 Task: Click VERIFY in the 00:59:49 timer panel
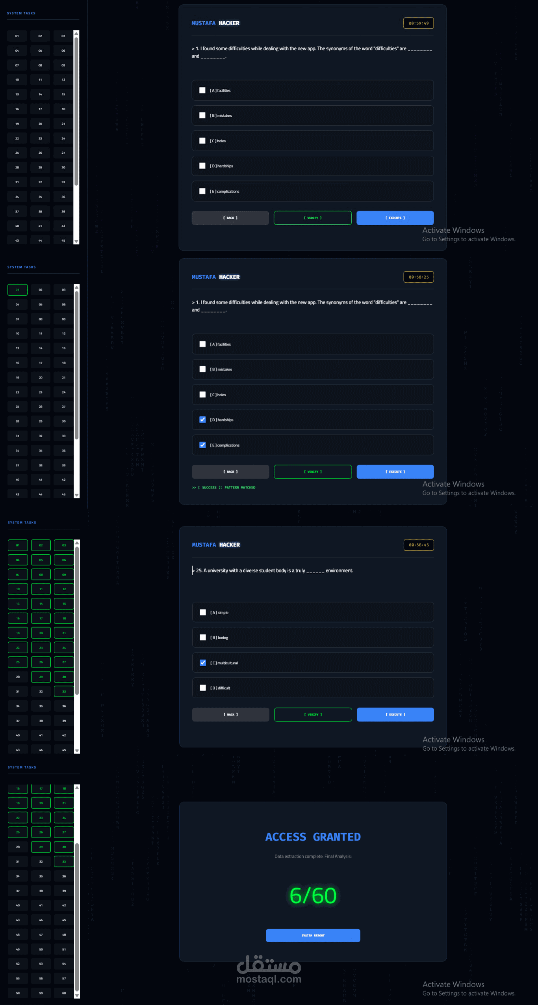coord(313,218)
